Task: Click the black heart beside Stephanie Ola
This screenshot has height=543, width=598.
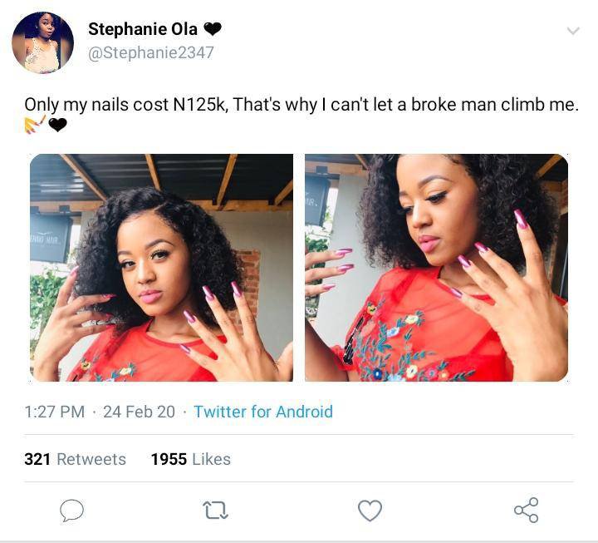Action: coord(213,29)
